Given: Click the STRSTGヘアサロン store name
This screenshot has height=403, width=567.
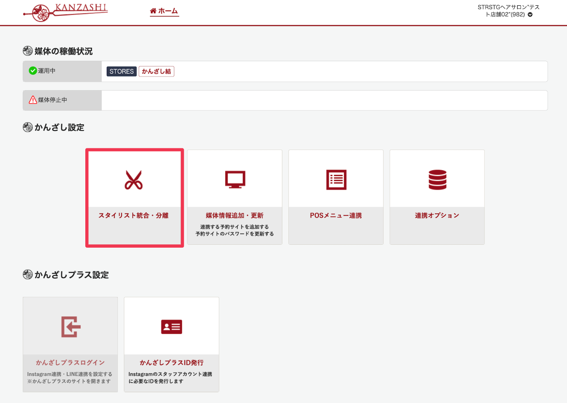Looking at the screenshot, I should [x=508, y=11].
